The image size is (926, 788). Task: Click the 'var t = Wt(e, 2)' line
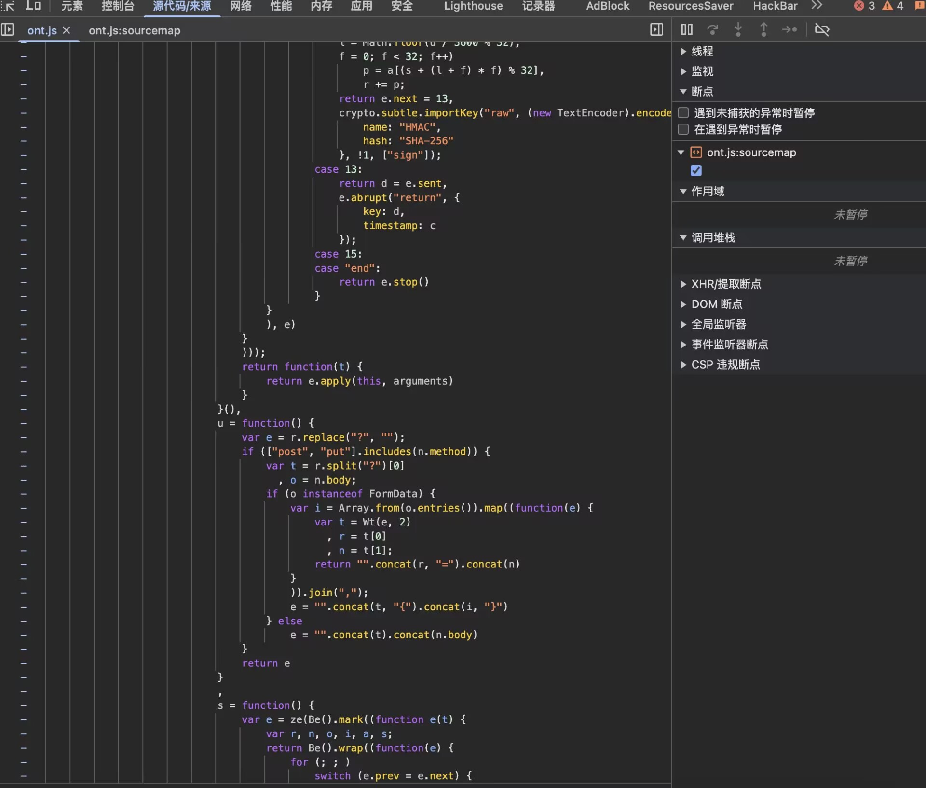pyautogui.click(x=362, y=522)
